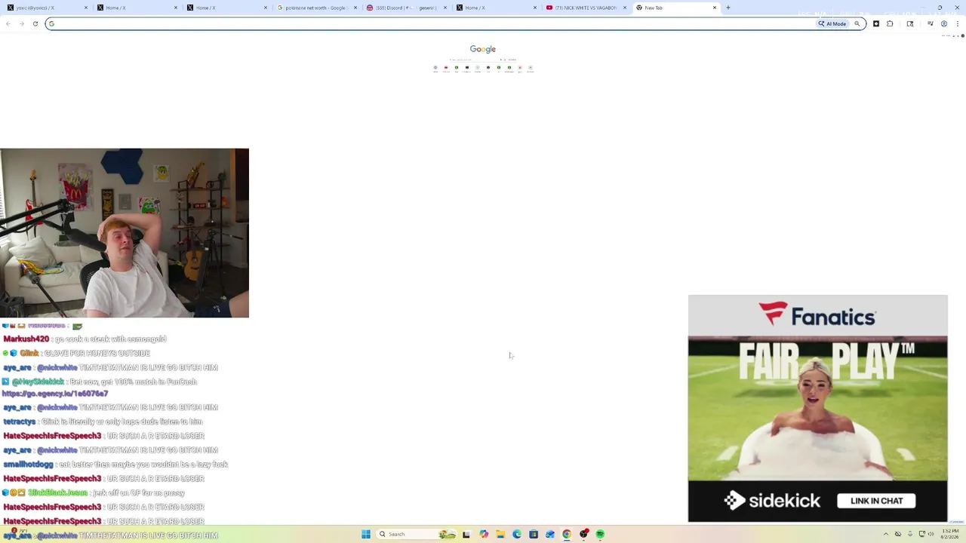The height and width of the screenshot is (543, 966).
Task: Open the clock and date in the taskbar
Action: [950, 534]
